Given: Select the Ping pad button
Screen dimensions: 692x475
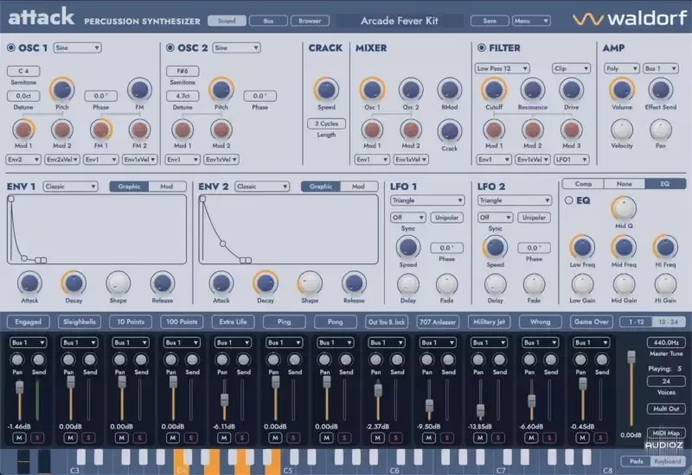Looking at the screenshot, I should tap(284, 321).
